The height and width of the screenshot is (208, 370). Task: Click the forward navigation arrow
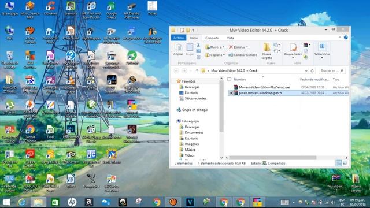click(184, 70)
